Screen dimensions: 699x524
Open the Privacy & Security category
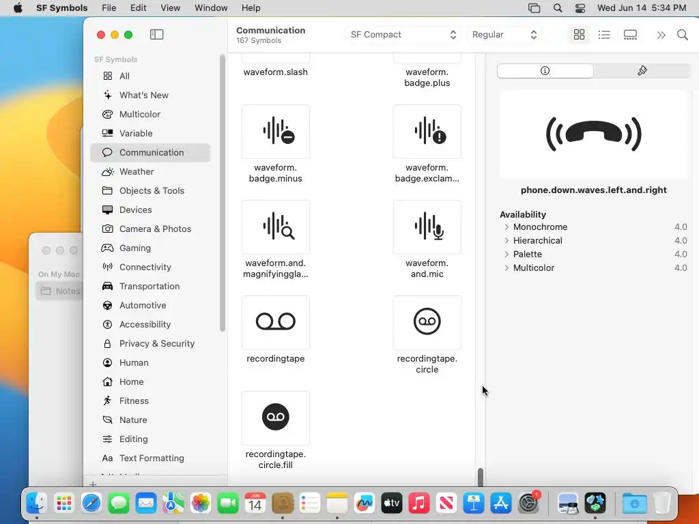pyautogui.click(x=150, y=344)
